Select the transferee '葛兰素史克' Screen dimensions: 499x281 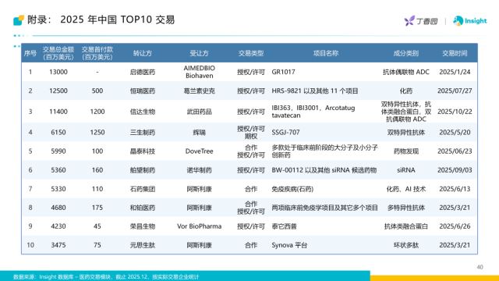click(x=200, y=91)
